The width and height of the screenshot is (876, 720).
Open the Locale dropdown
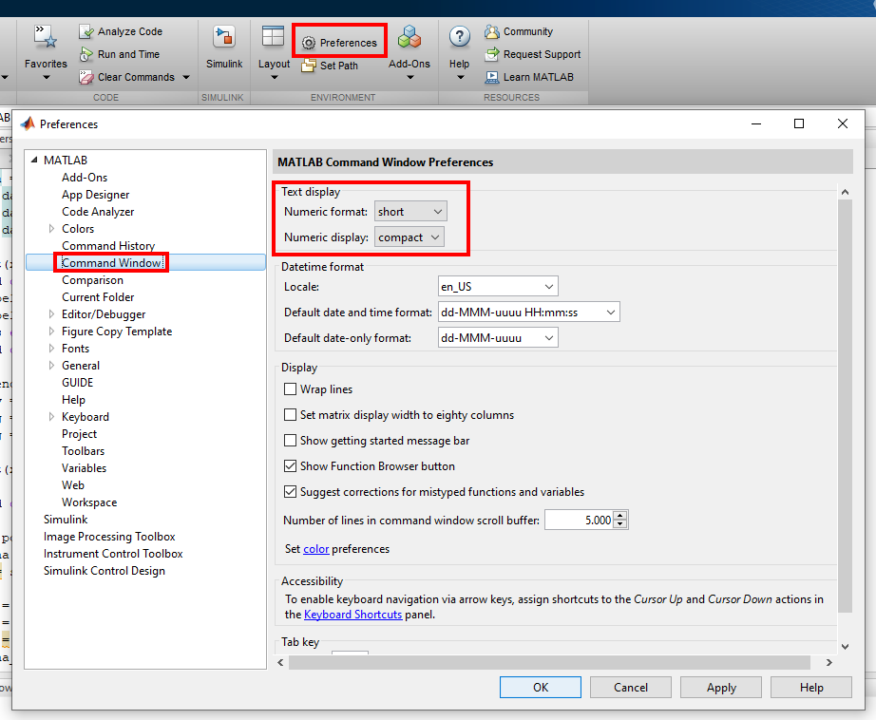[x=498, y=287]
